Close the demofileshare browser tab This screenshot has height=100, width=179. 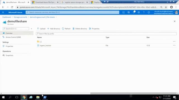click(29, 2)
